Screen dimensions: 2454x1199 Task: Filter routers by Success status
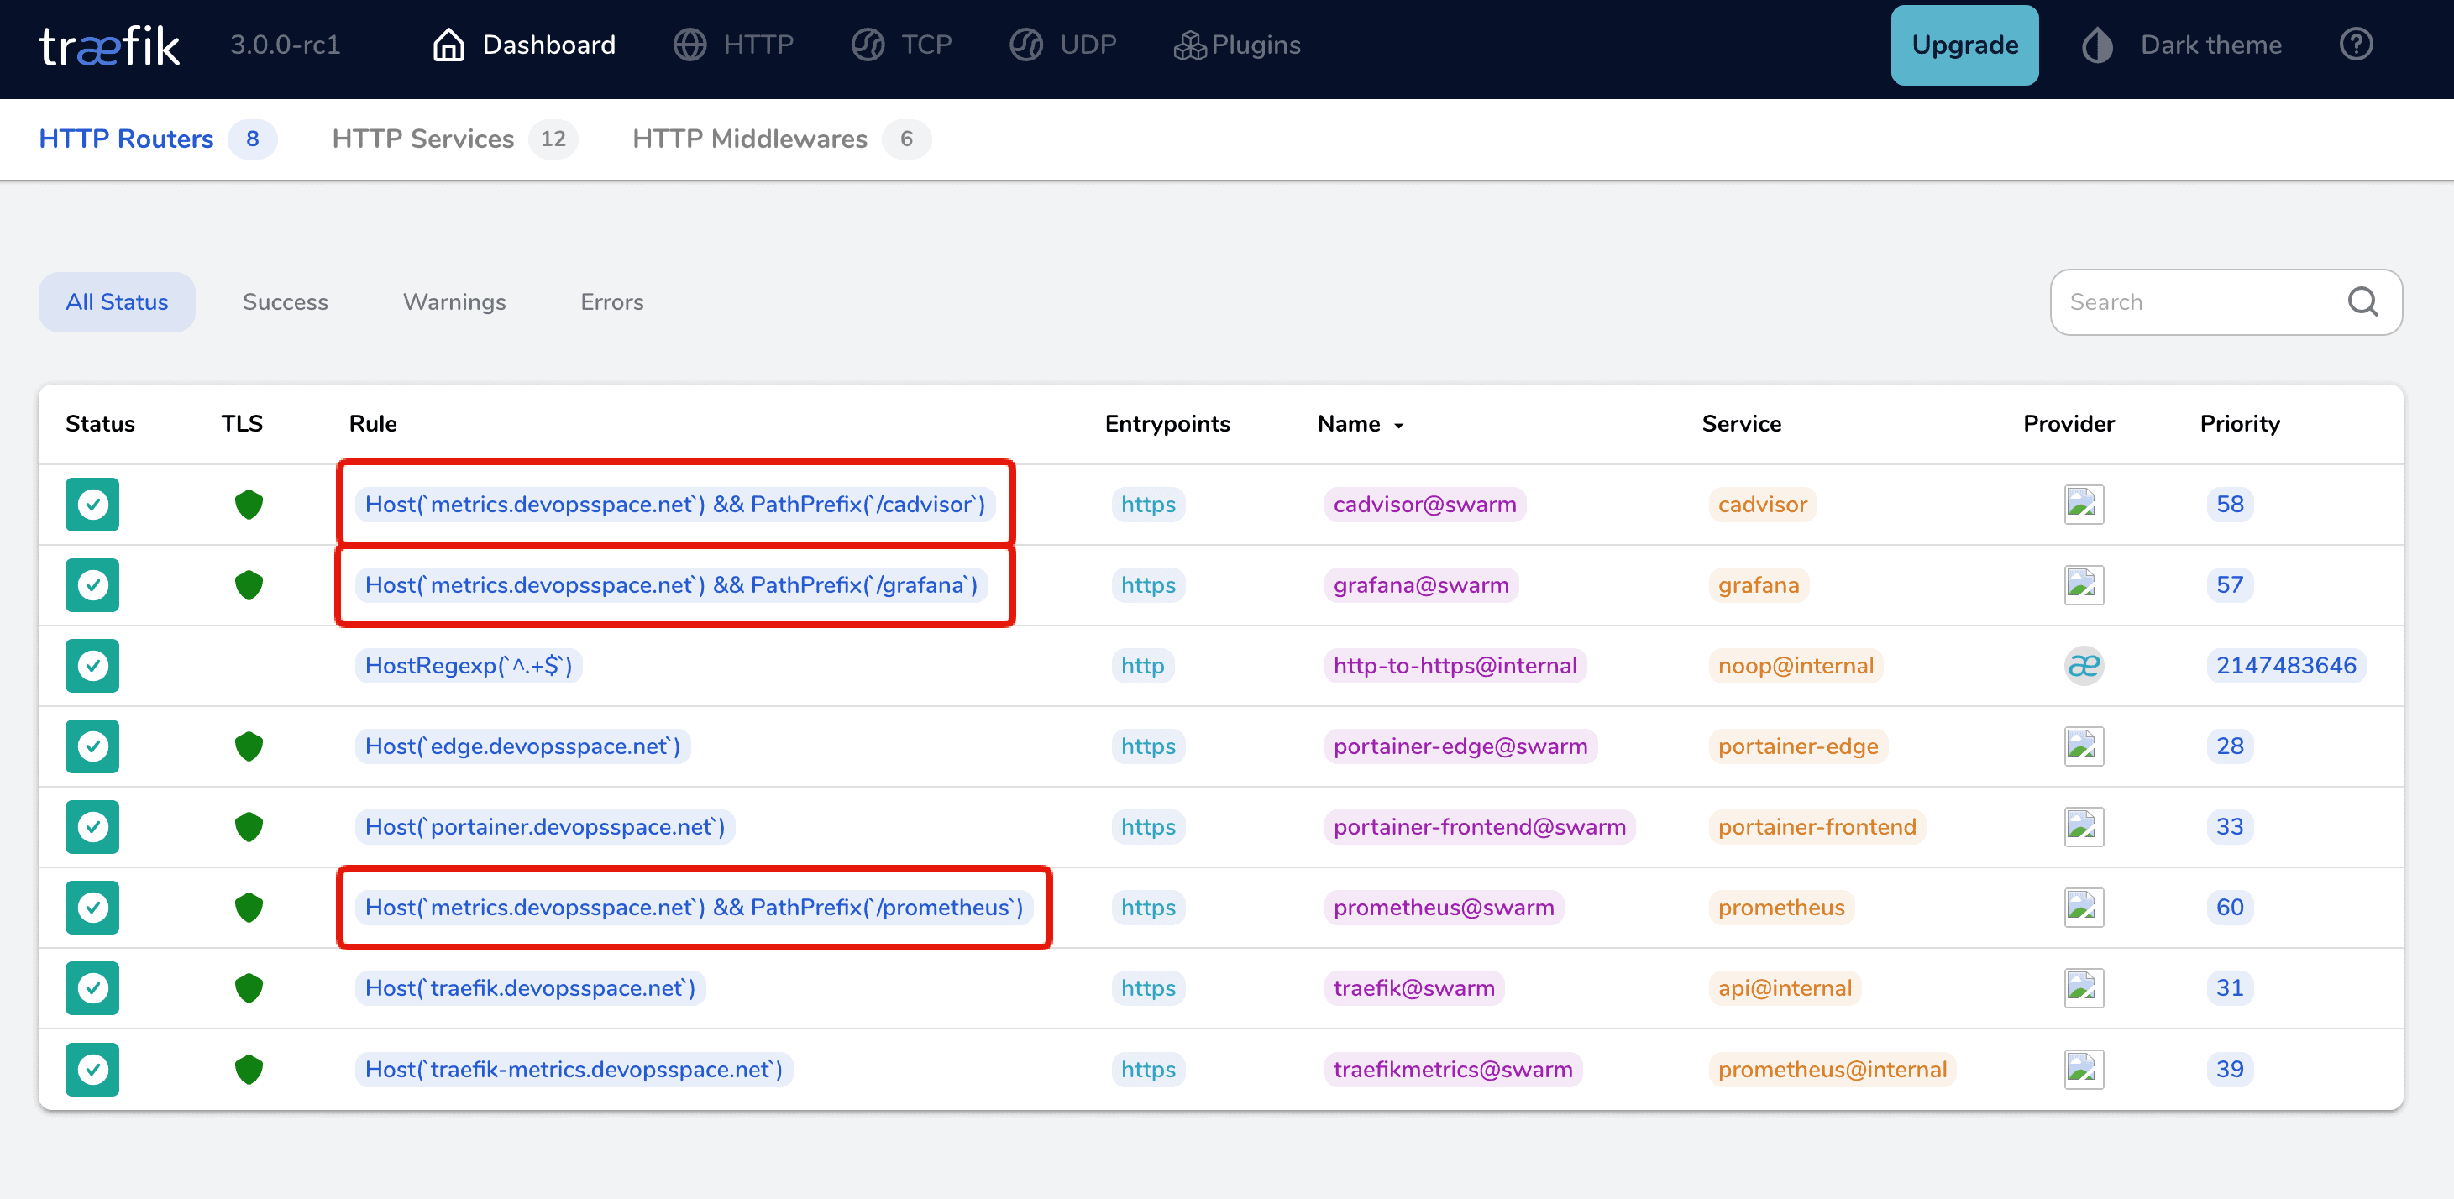point(285,302)
